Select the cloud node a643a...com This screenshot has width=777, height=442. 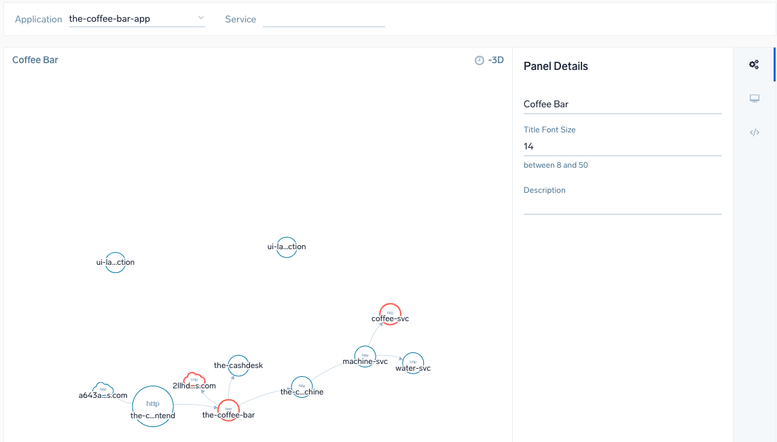[103, 389]
